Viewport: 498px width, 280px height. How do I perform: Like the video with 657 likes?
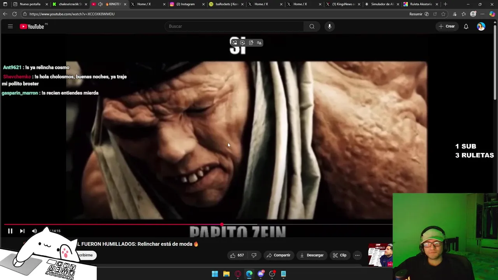(237, 255)
